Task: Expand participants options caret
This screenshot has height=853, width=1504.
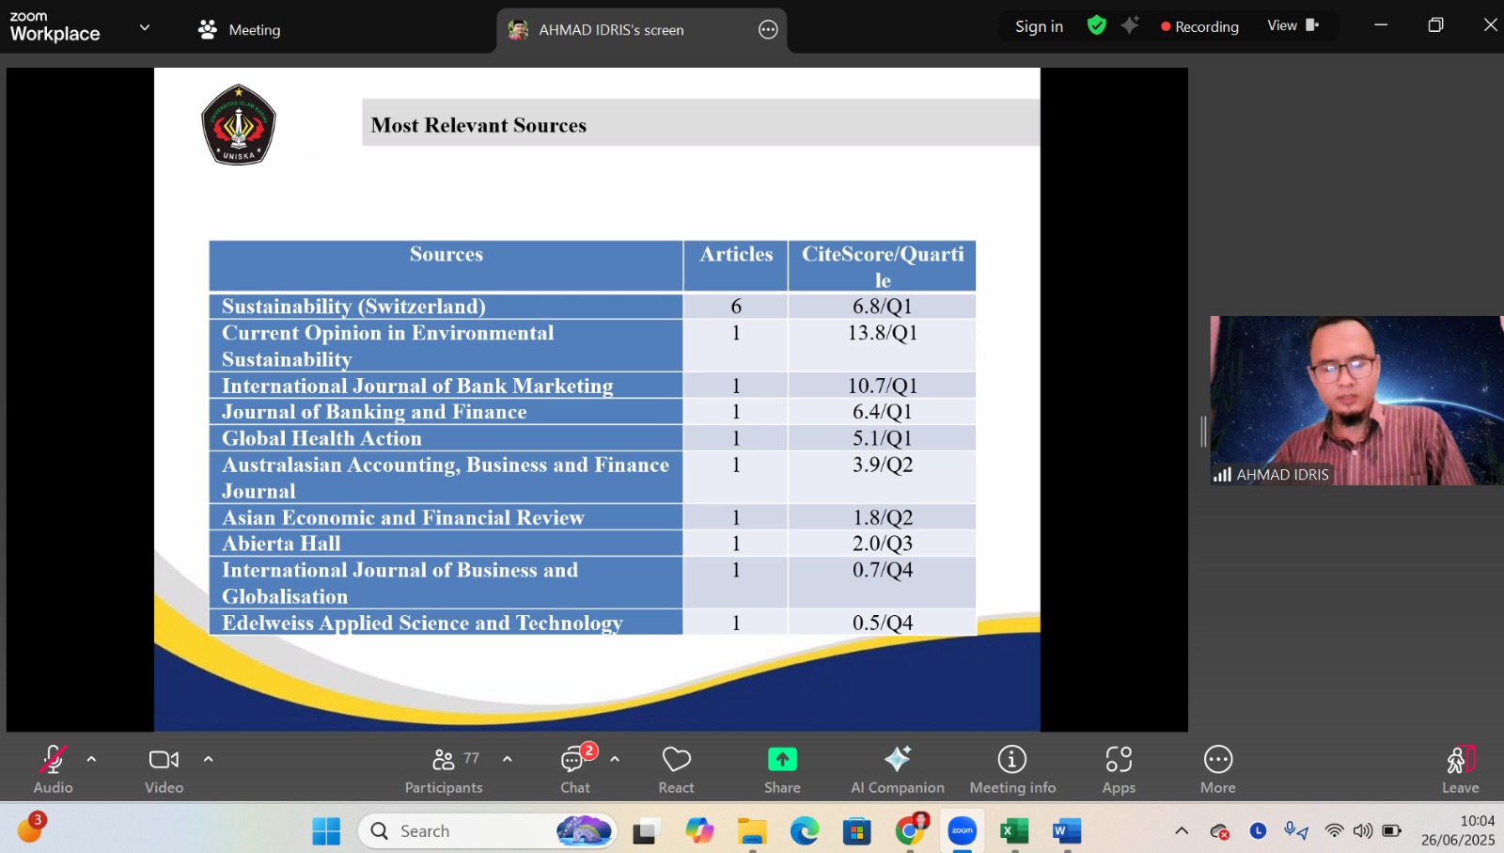Action: pos(508,759)
